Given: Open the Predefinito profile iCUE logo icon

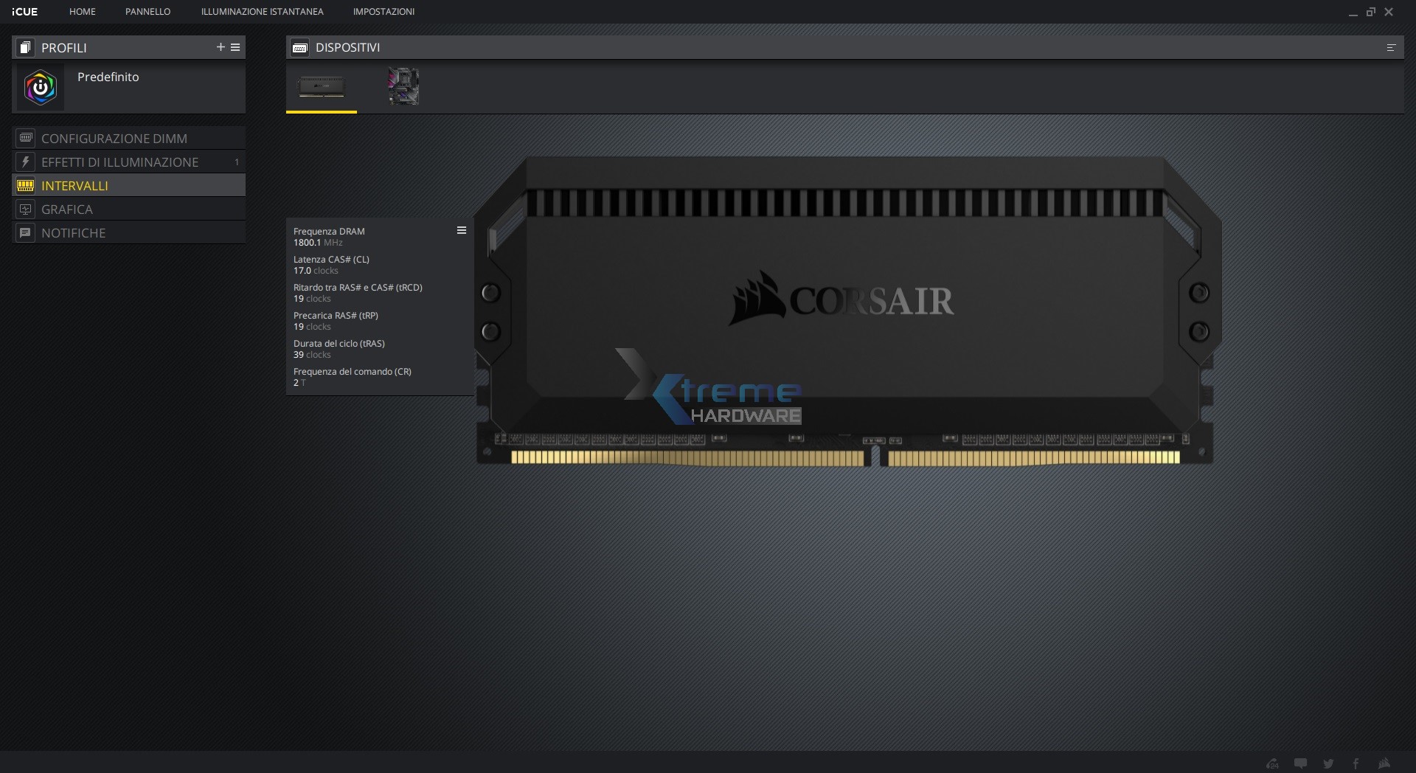Looking at the screenshot, I should pos(41,87).
